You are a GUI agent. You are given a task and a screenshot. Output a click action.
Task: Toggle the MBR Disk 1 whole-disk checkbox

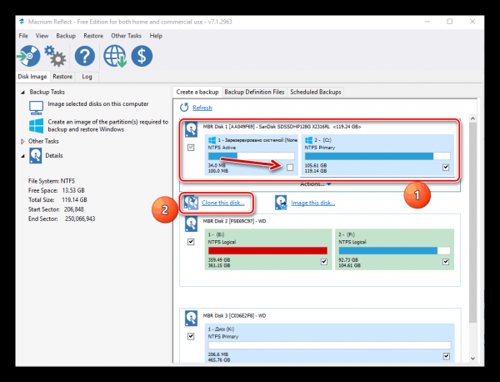[x=191, y=148]
